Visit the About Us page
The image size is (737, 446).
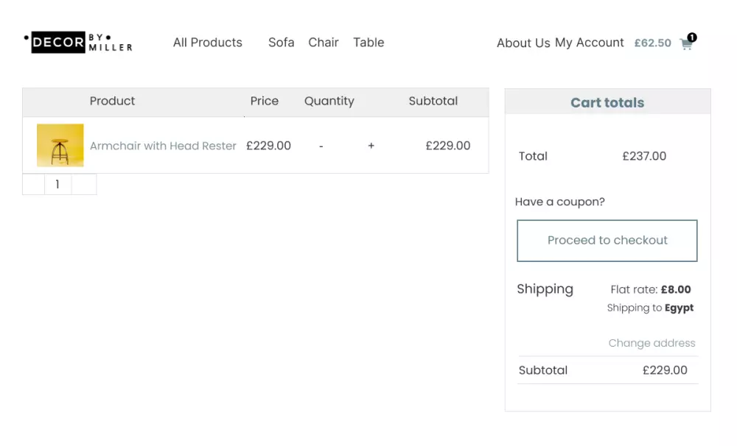(x=523, y=43)
